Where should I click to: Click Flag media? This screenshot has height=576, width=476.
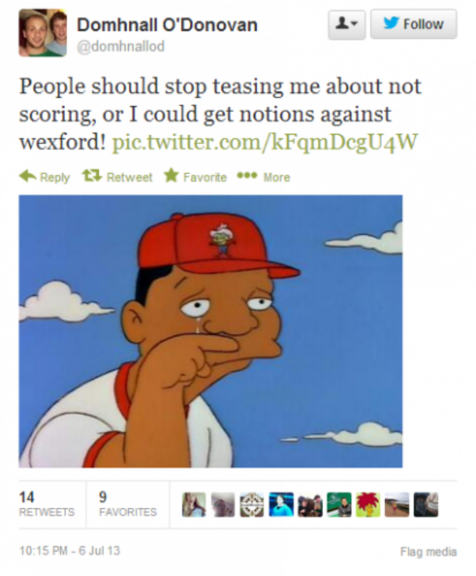pyautogui.click(x=428, y=551)
